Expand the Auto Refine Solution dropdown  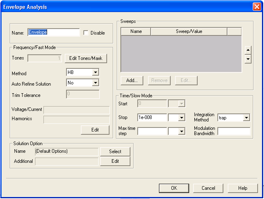(x=95, y=83)
